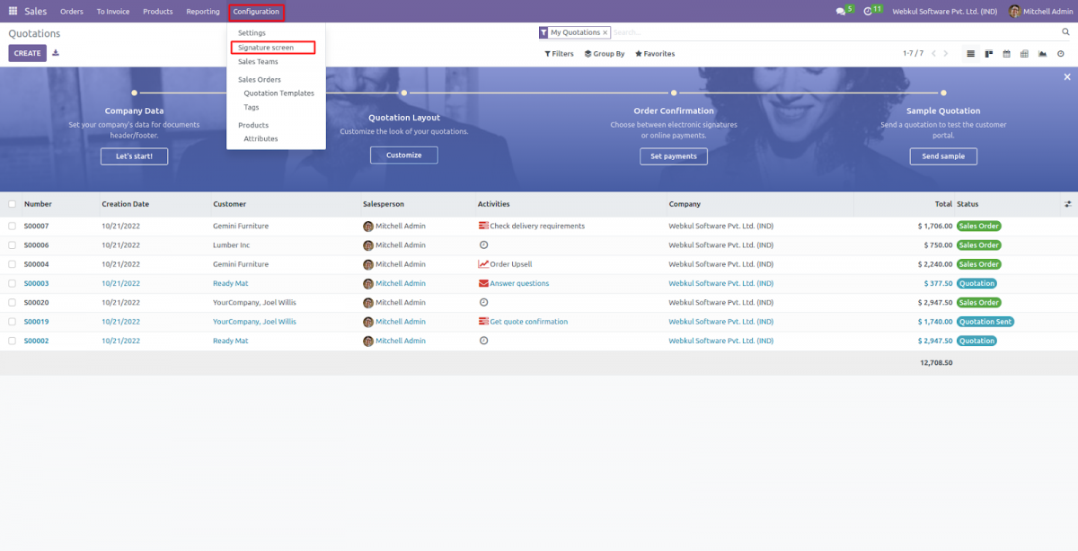This screenshot has width=1078, height=551.
Task: Click the import records download icon
Action: point(56,53)
